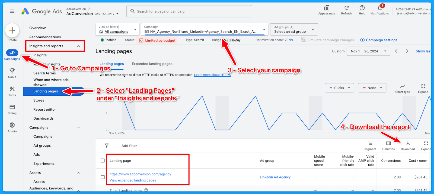Click the Campaign settings gear icon
This screenshot has width=434, height=194.
[x=362, y=40]
